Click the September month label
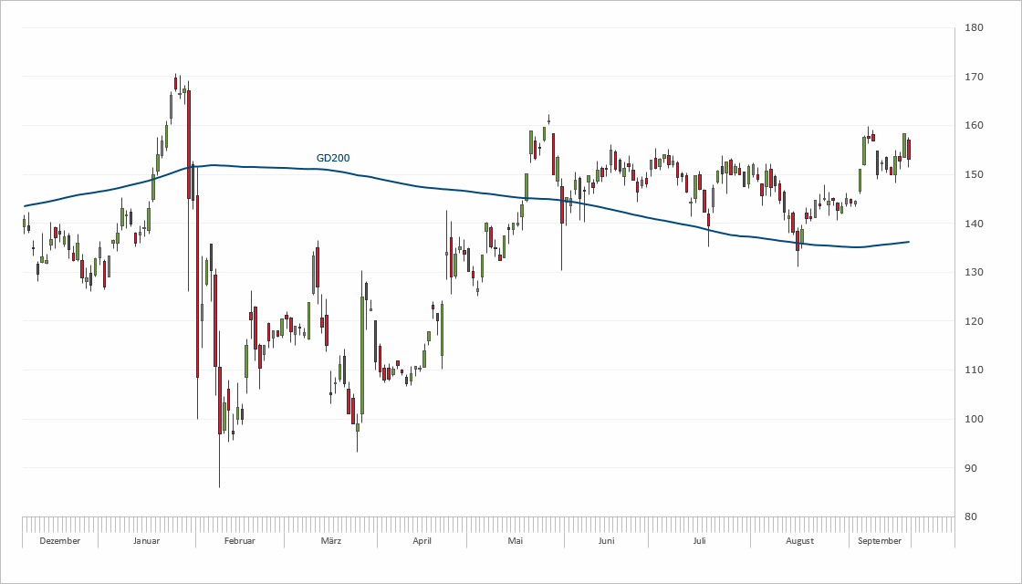This screenshot has height=584, width=1022. point(881,541)
